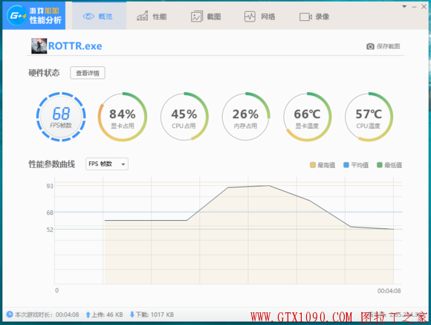Select the 57℃ CPU temperature gauge
The height and width of the screenshot is (325, 431).
[x=369, y=117]
